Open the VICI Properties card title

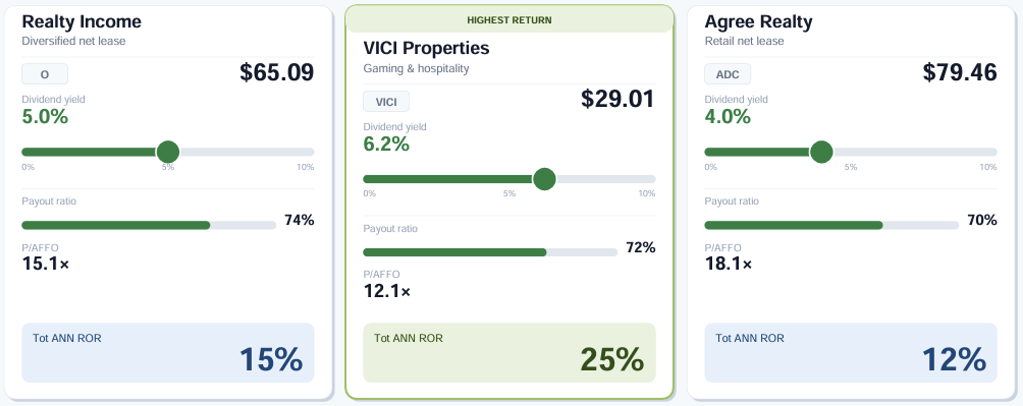click(426, 48)
